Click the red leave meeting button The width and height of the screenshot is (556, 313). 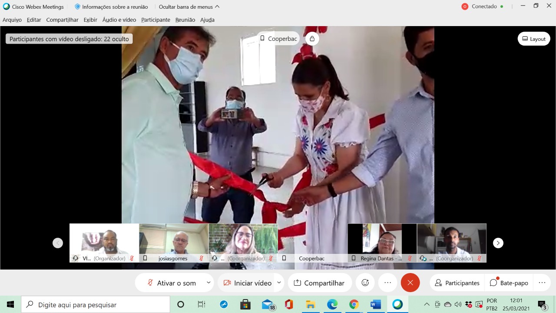[x=410, y=283]
